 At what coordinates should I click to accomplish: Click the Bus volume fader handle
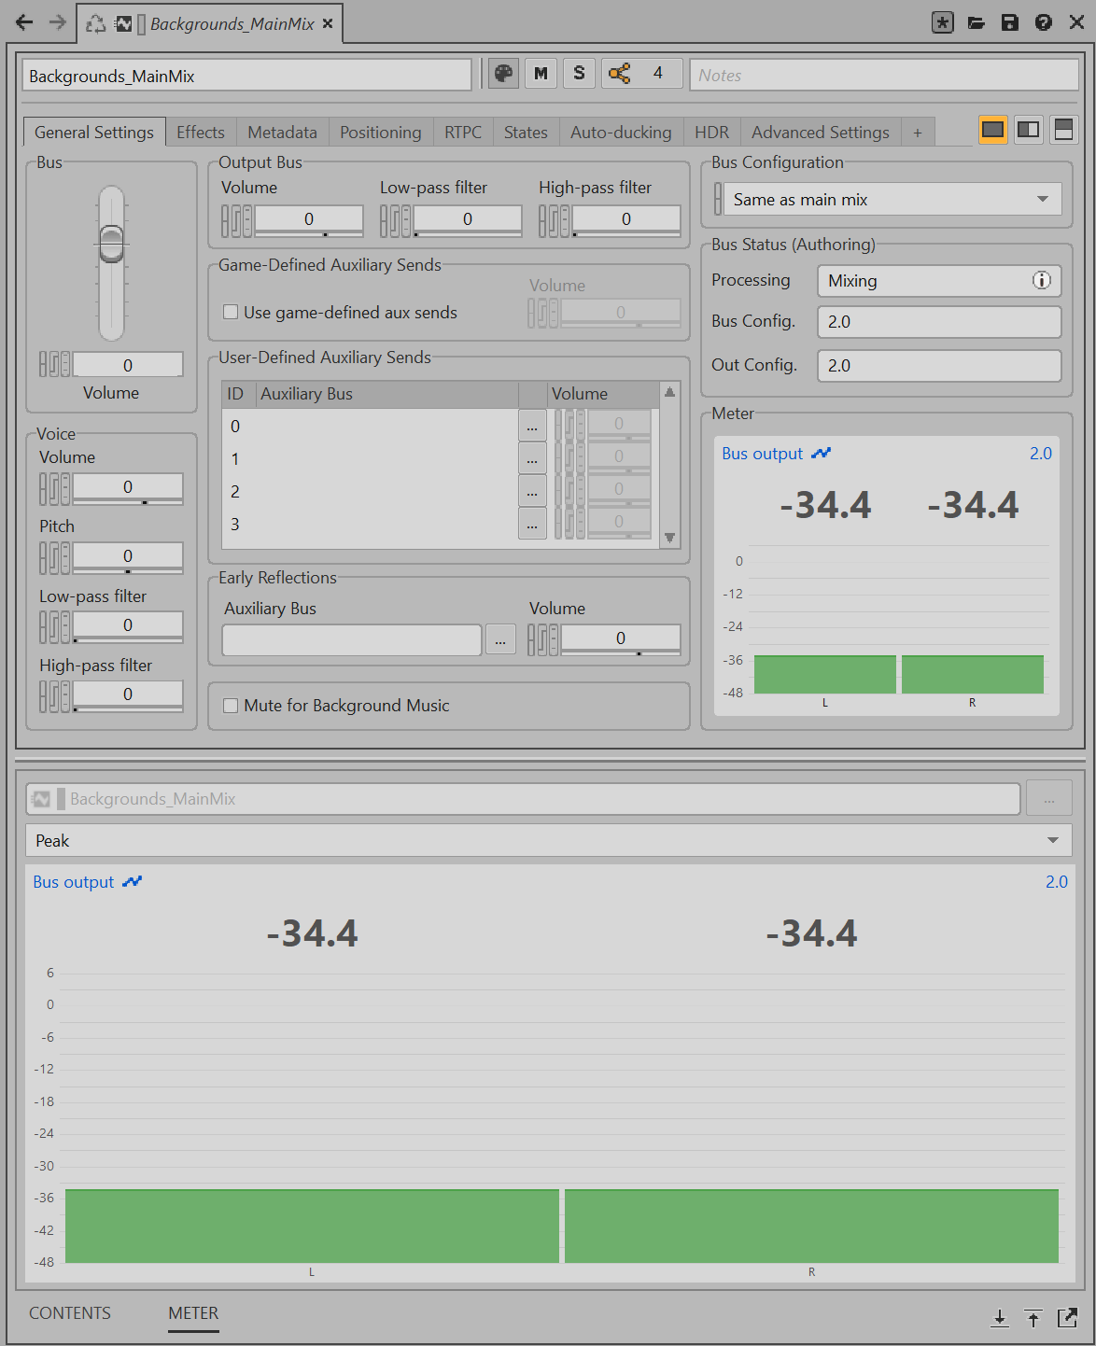click(111, 245)
